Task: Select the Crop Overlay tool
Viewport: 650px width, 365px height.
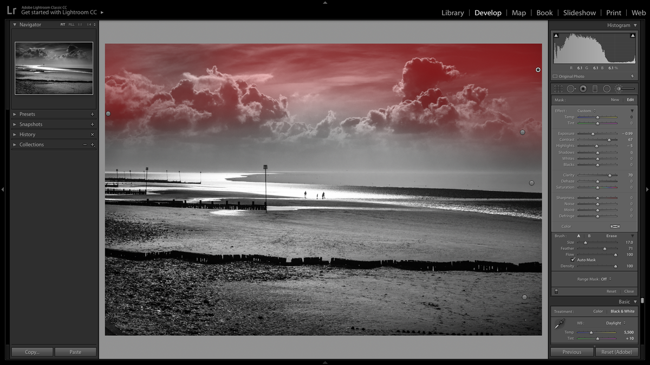Action: 558,89
